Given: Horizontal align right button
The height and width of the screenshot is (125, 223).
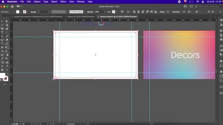Looking at the screenshot, I should (x=143, y=12).
